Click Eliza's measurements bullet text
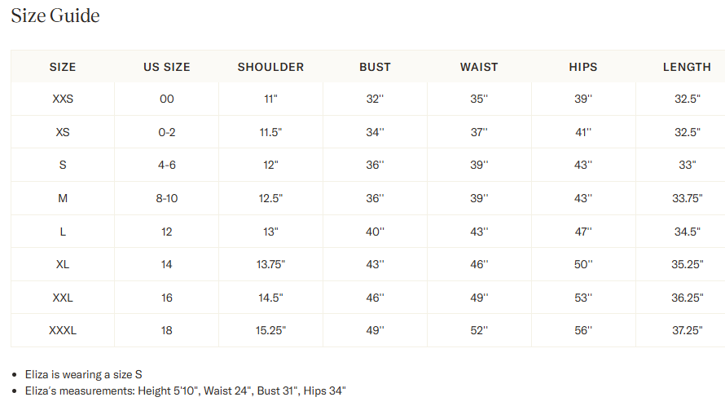This screenshot has height=406, width=725. point(186,391)
